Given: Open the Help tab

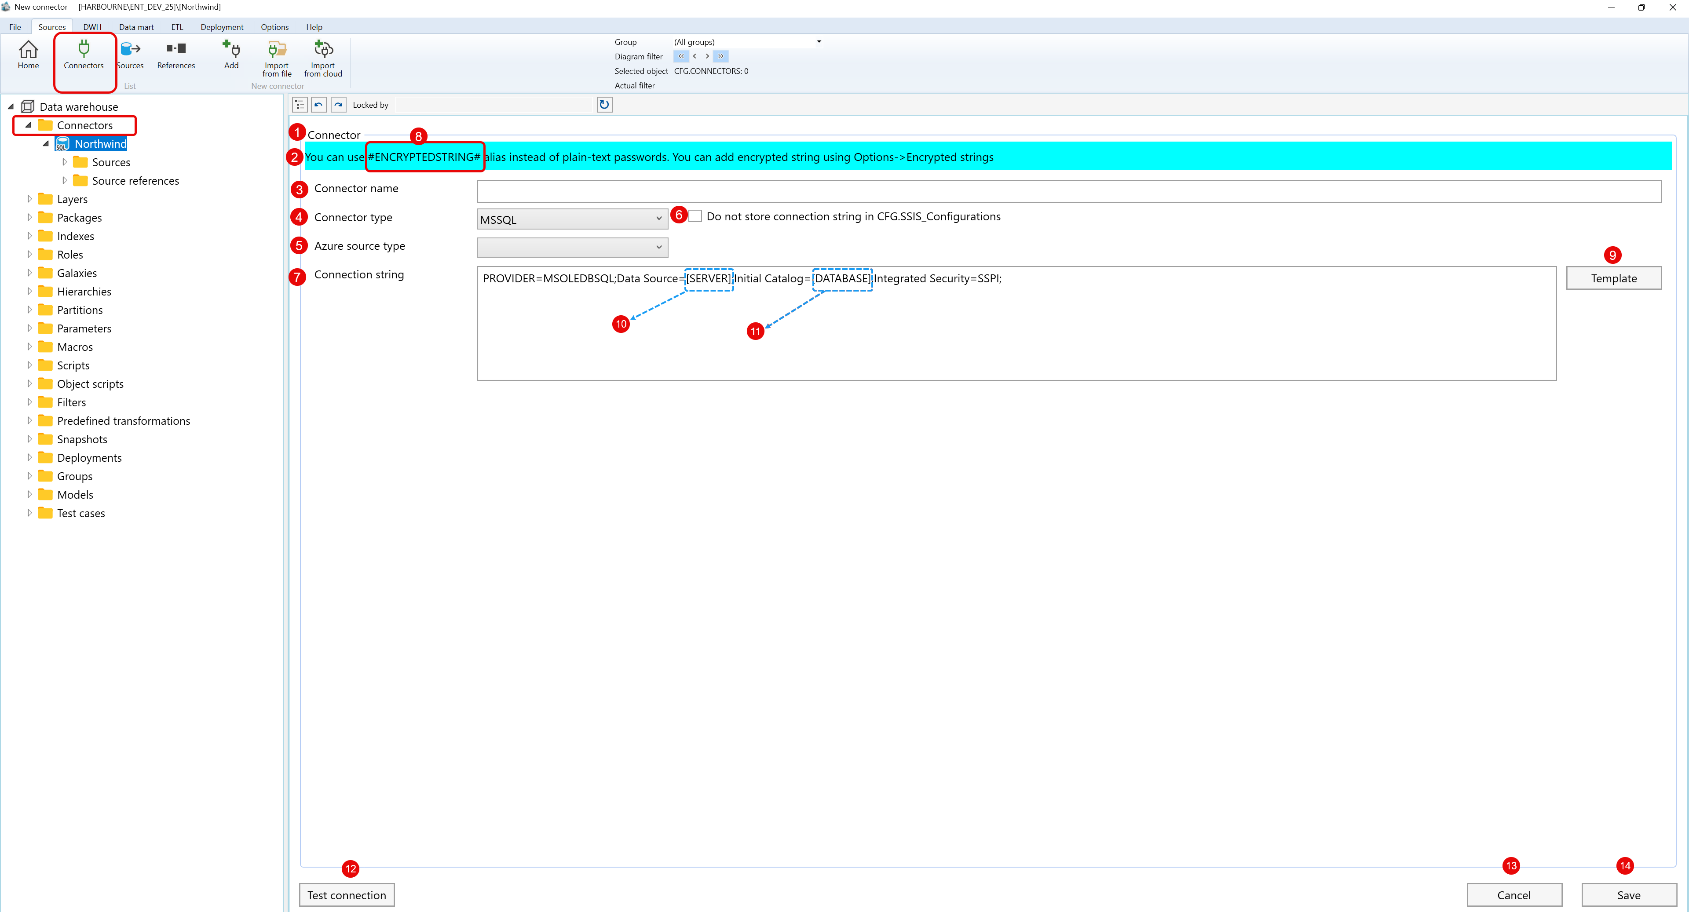Looking at the screenshot, I should point(314,27).
